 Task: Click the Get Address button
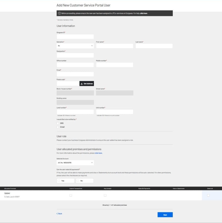click(87, 83)
